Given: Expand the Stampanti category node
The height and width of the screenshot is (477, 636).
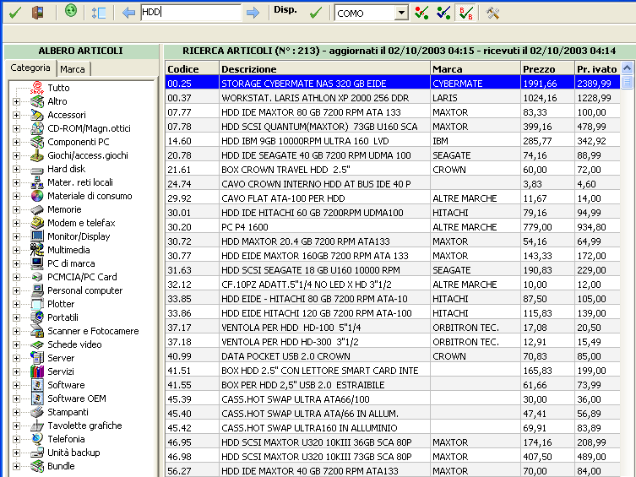Looking at the screenshot, I should point(16,412).
